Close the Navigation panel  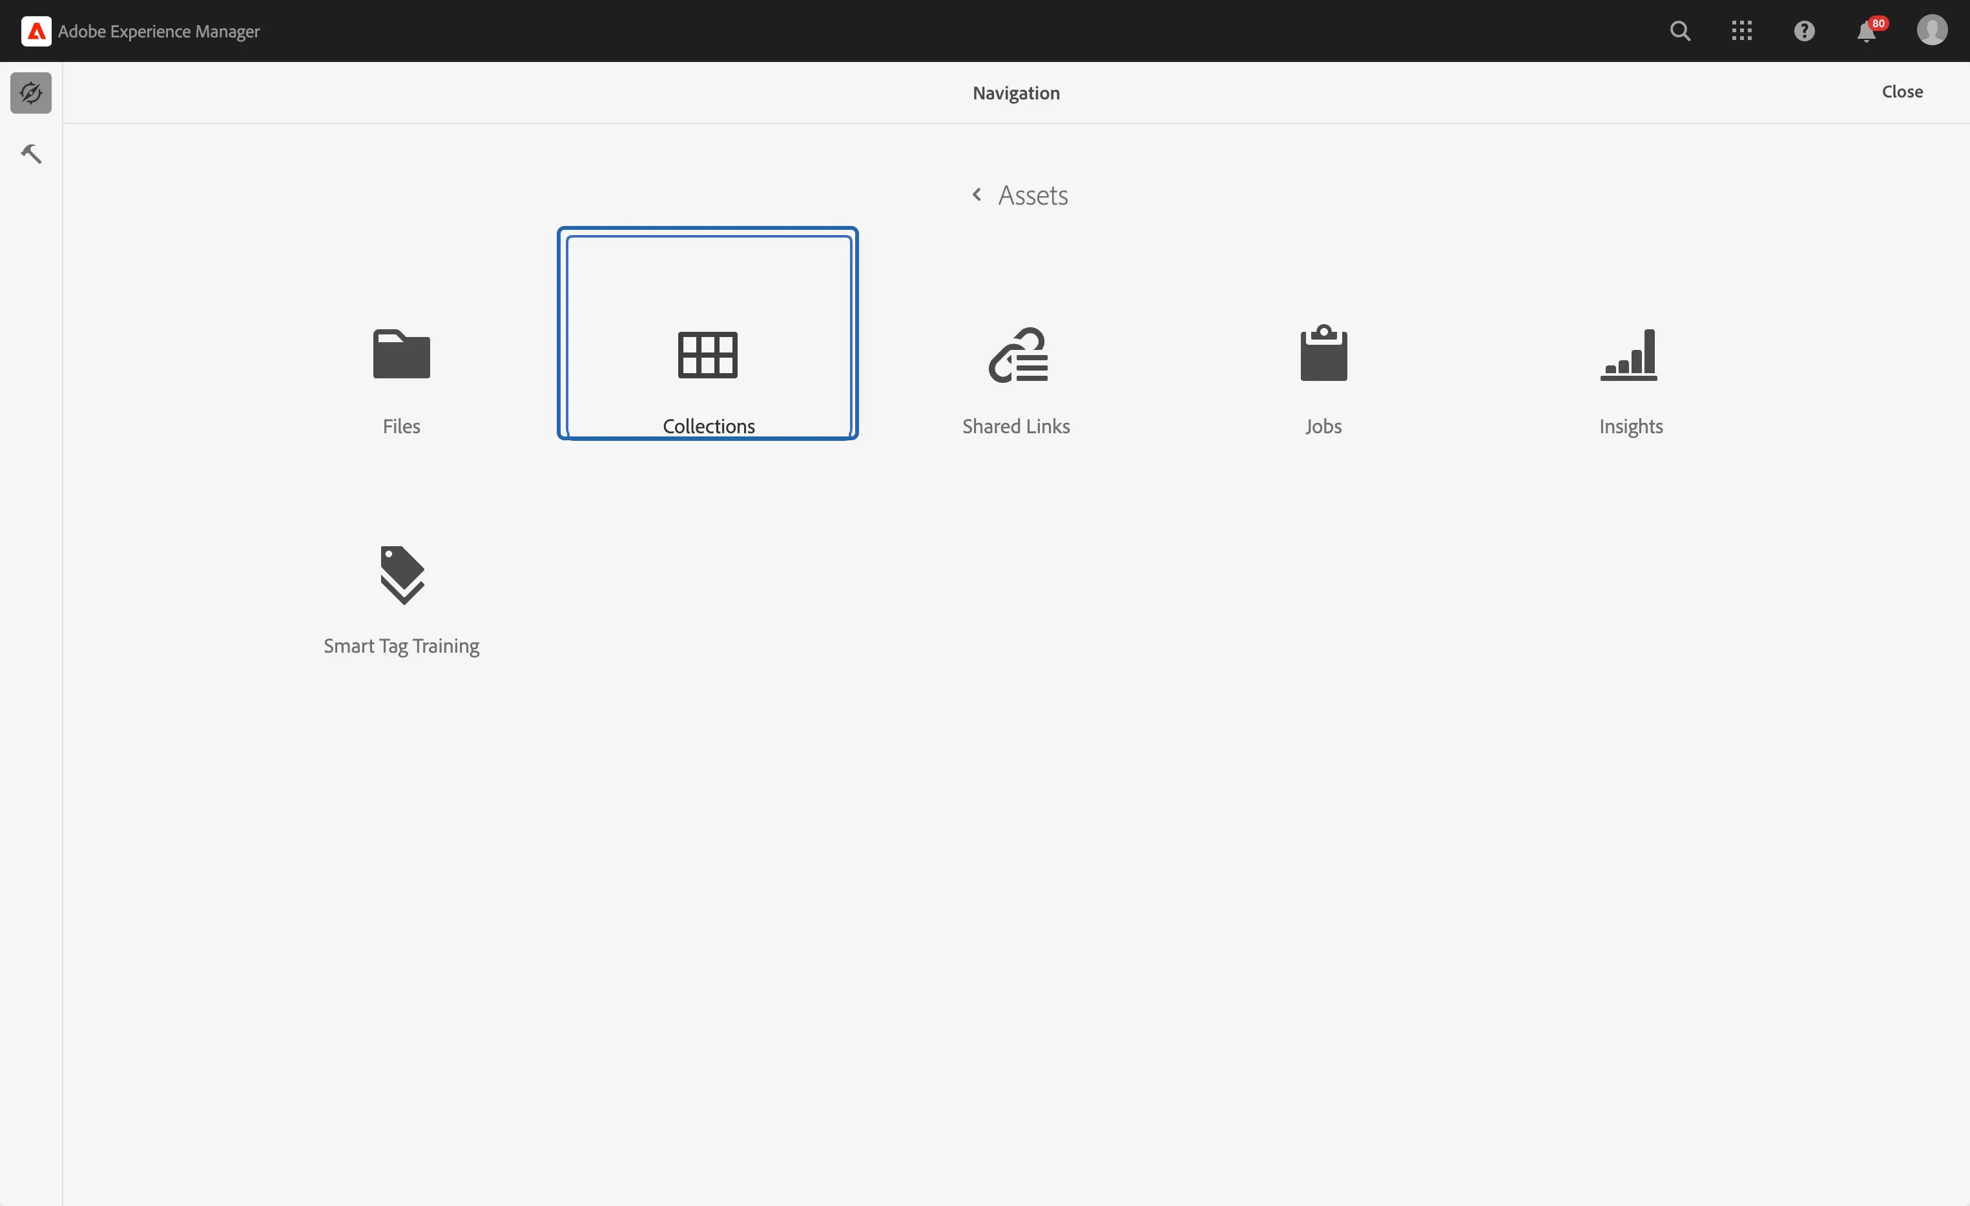click(x=1902, y=92)
